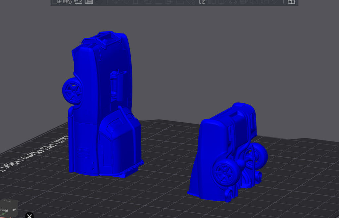The height and width of the screenshot is (218, 339).
Task: Select the Scale gizmo tool
Action: (x=137, y=2)
